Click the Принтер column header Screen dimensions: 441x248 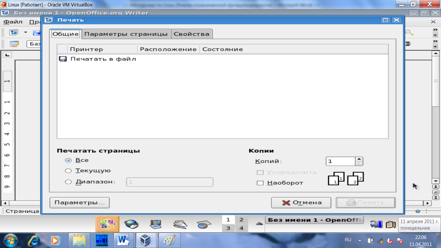point(103,49)
